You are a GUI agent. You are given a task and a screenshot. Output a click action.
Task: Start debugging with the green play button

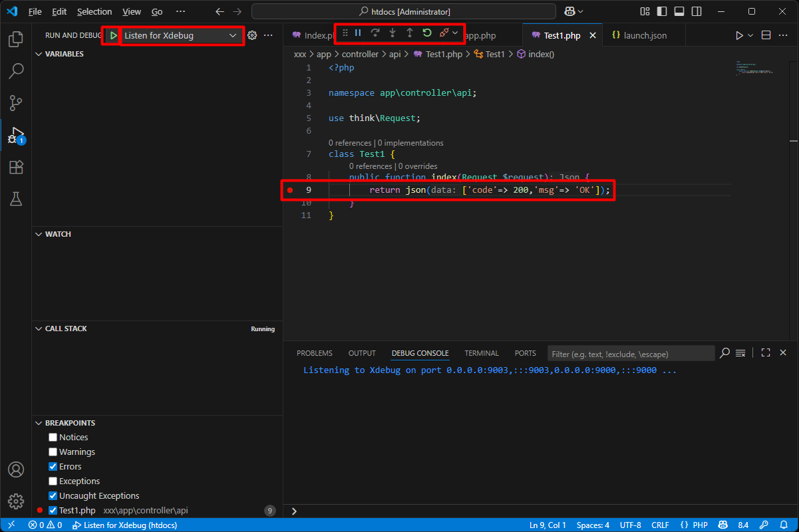113,35
